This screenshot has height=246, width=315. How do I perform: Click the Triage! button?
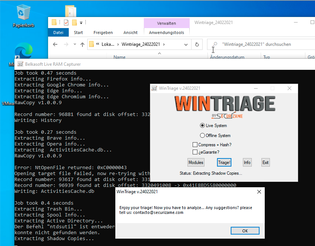(224, 163)
